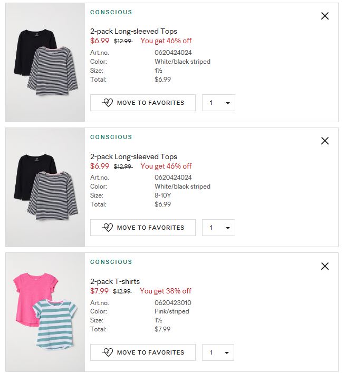
Task: Click article number 0620423010
Action: (173, 303)
